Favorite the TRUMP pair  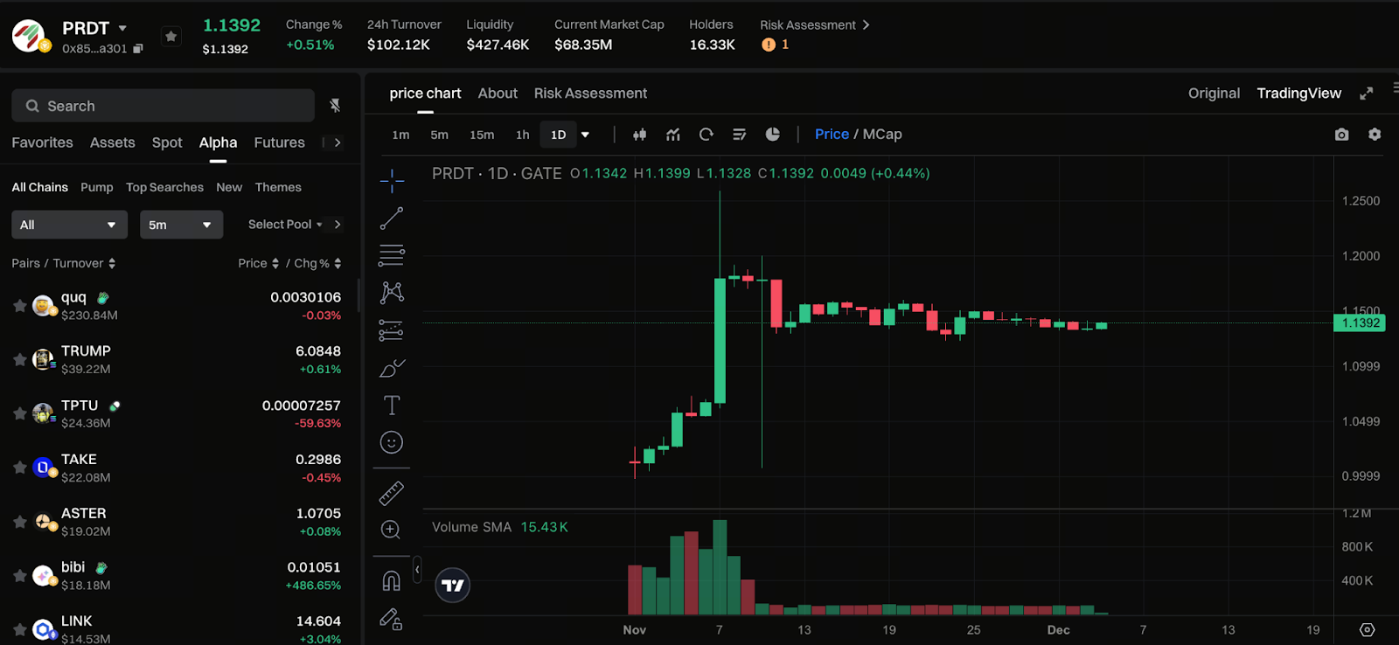coord(19,359)
